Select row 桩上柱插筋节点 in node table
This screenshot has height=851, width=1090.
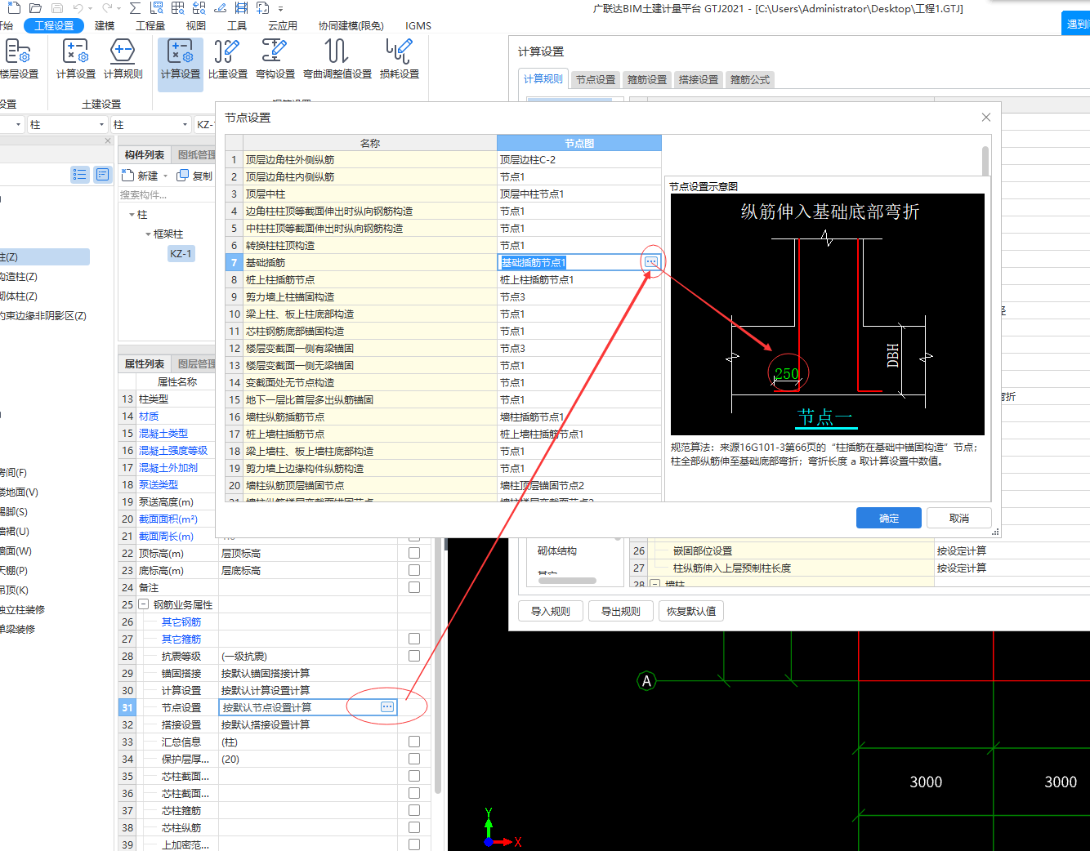pos(443,279)
